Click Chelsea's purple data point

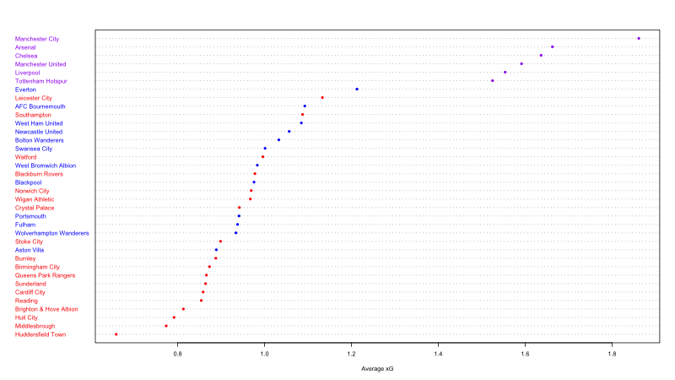tap(541, 55)
